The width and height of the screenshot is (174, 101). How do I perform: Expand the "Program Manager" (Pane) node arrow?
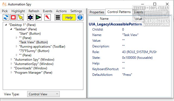(11, 72)
